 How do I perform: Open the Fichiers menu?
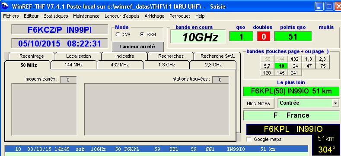tap(11, 16)
